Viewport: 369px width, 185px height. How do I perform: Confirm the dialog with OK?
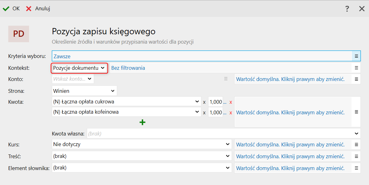pos(12,9)
